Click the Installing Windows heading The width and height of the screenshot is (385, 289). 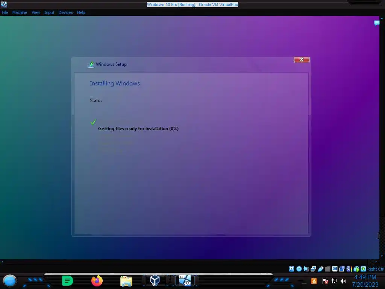pos(115,83)
